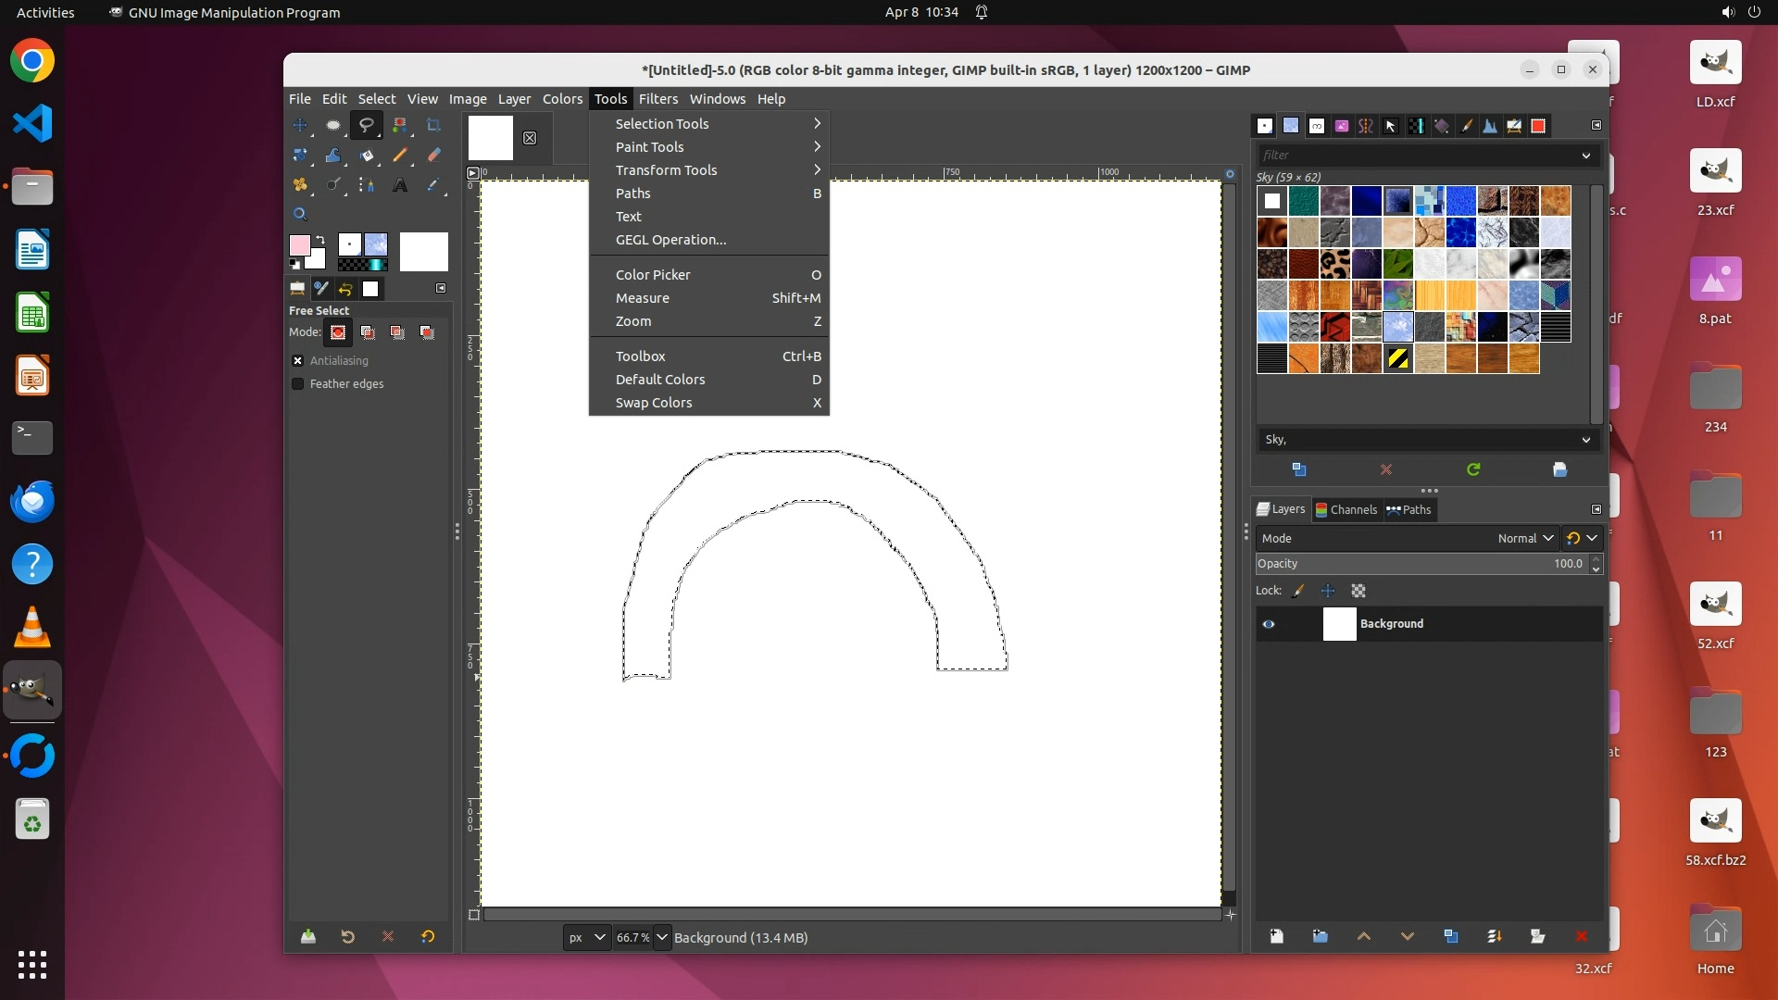Select the Pencil tool in toolbox
This screenshot has width=1778, height=1000.
pos(400,156)
